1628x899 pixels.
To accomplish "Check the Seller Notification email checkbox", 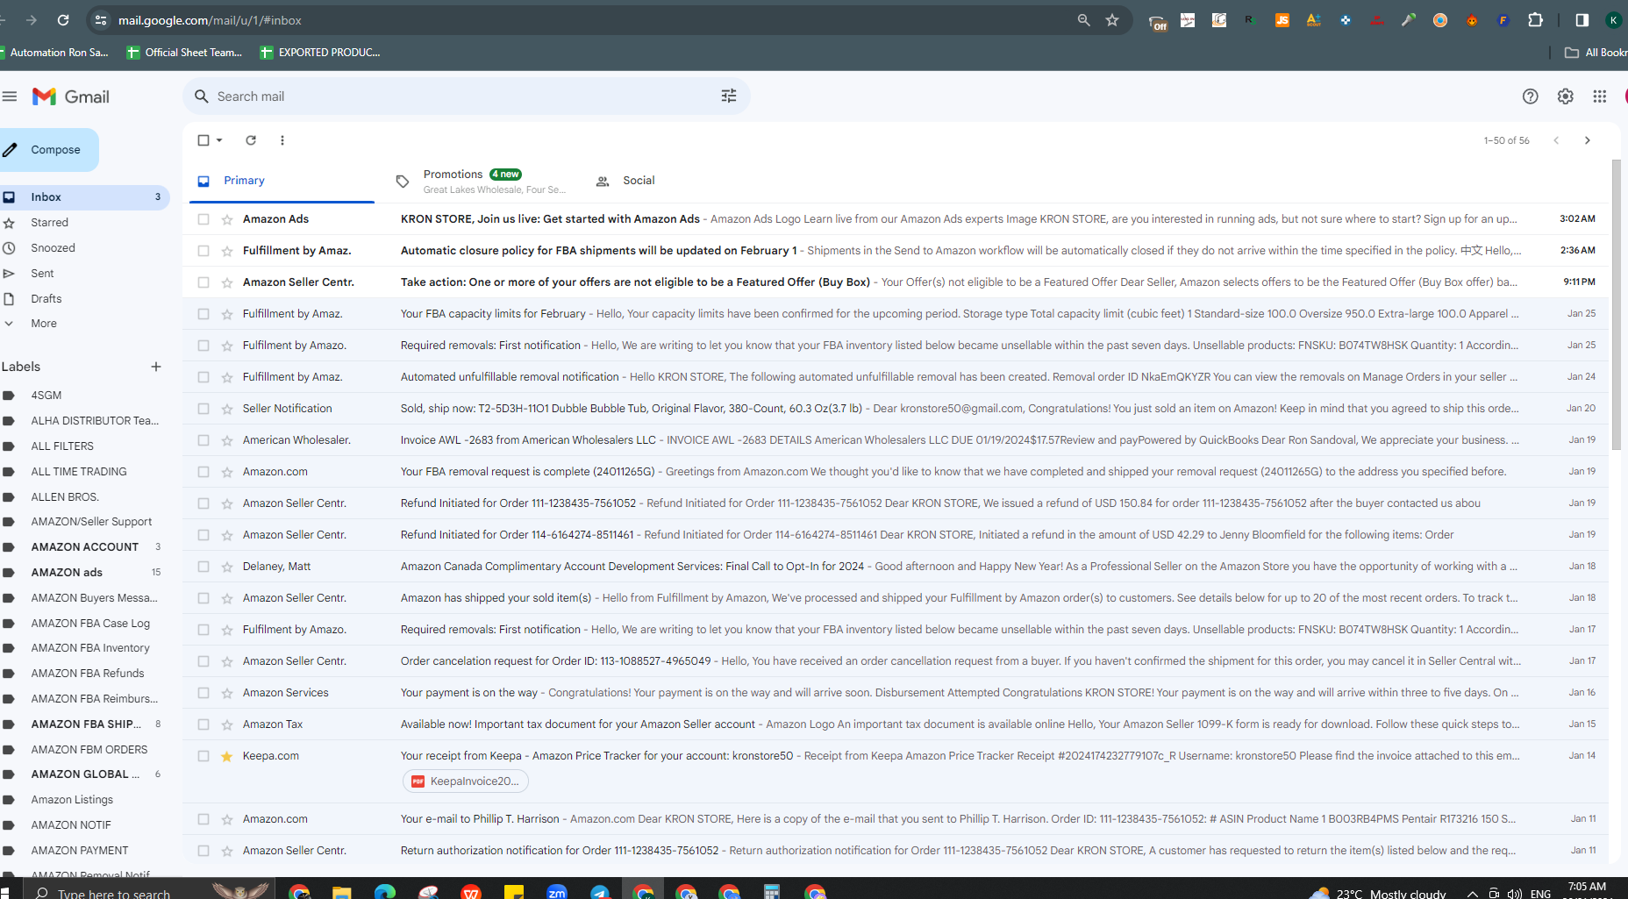I will 203,409.
